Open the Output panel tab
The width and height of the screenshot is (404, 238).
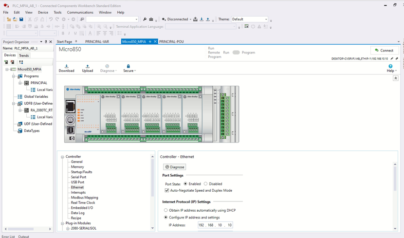[24, 236]
